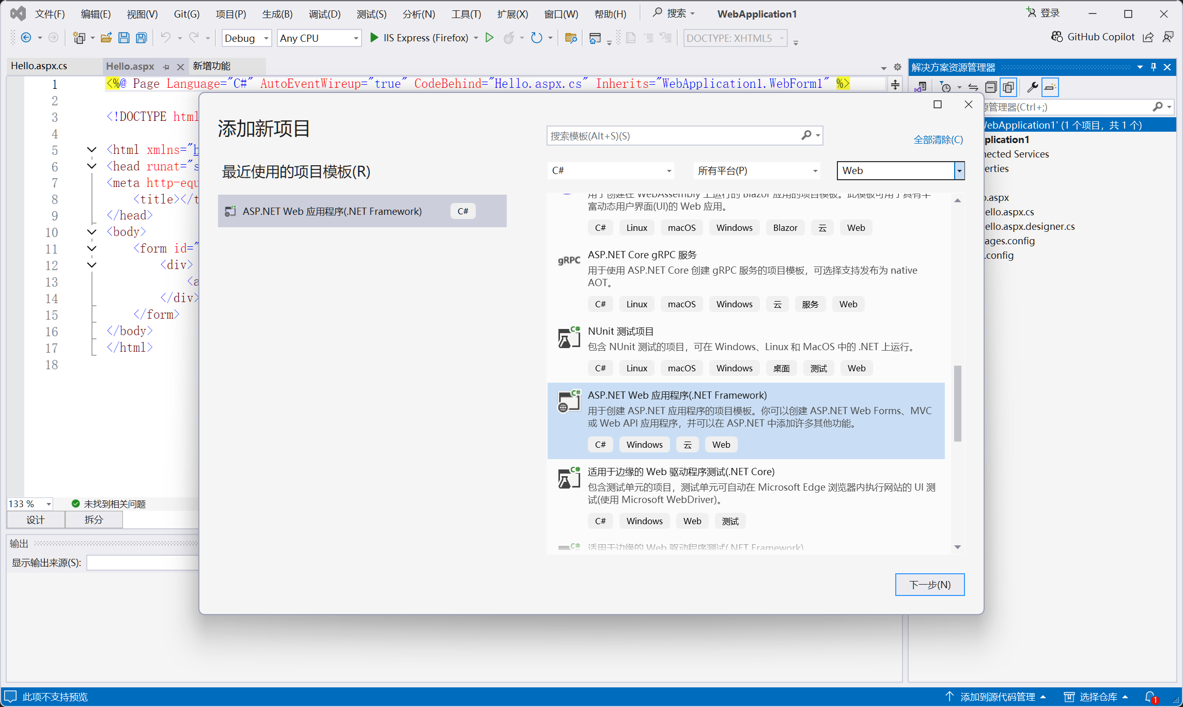Click the GitHub Copilot icon
This screenshot has width=1183, height=707.
click(1057, 37)
